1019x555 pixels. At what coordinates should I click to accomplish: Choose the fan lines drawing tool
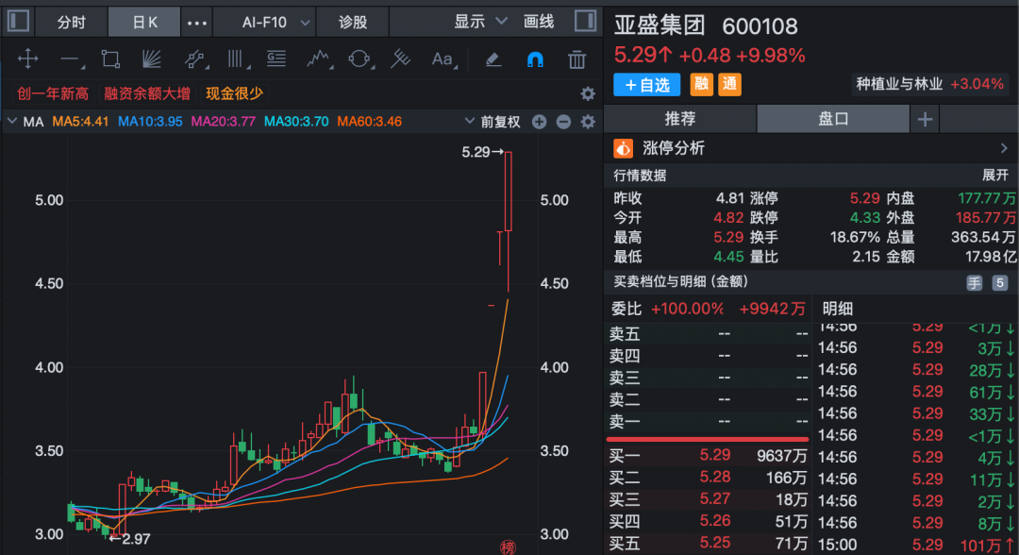point(152,59)
